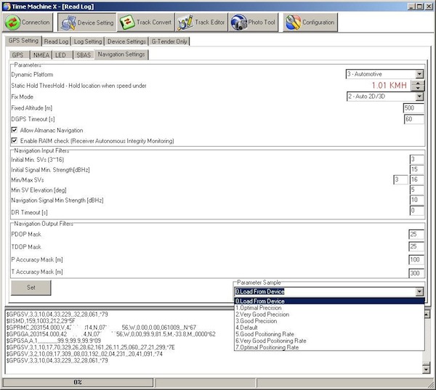Screen dimensions: 436x390
Task: Switch to the GPS Setting tab
Action: (x=23, y=41)
